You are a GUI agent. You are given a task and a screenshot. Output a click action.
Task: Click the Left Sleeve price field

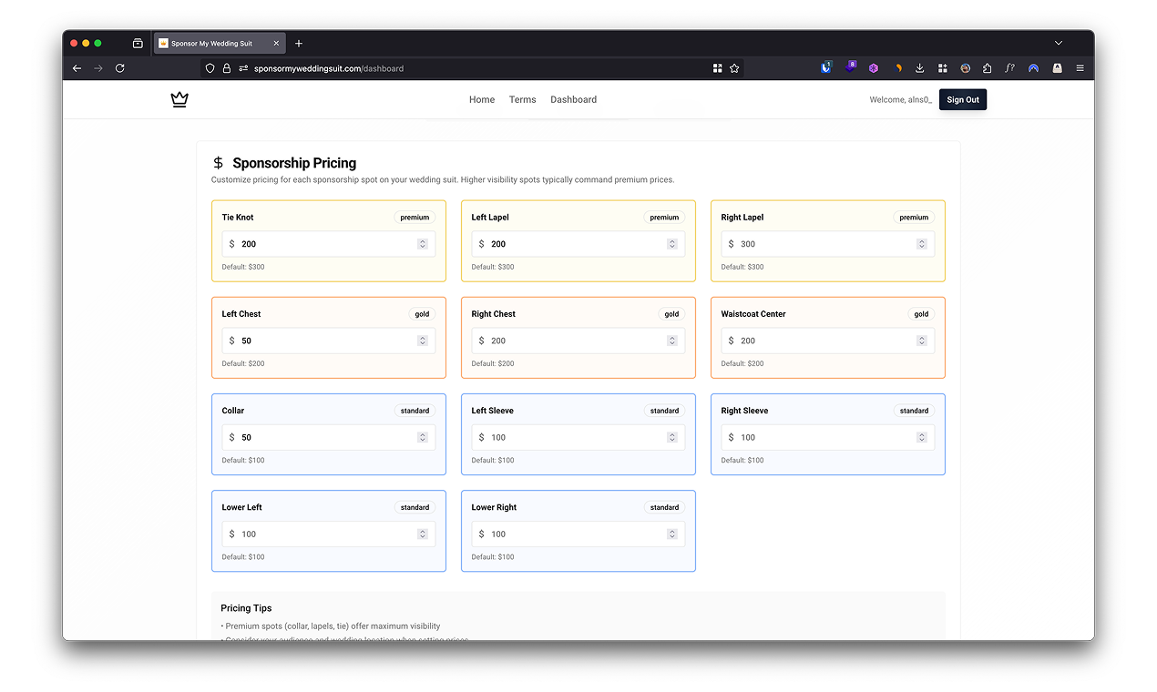pyautogui.click(x=578, y=437)
